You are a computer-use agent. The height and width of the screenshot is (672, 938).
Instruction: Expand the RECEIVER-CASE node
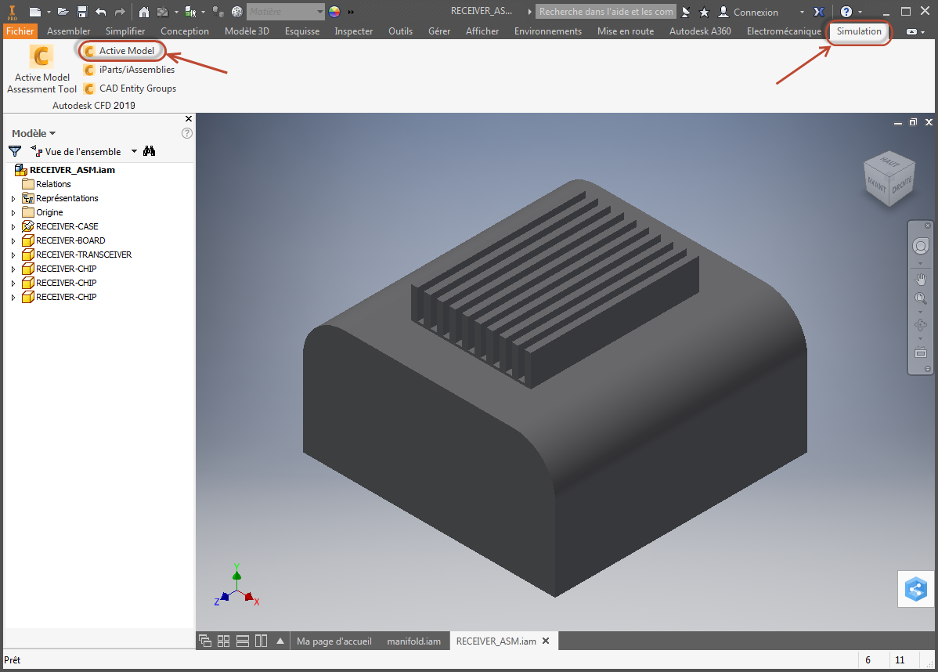[x=13, y=227]
